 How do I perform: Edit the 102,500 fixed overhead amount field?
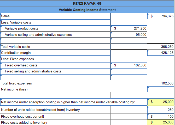(x=129, y=65)
